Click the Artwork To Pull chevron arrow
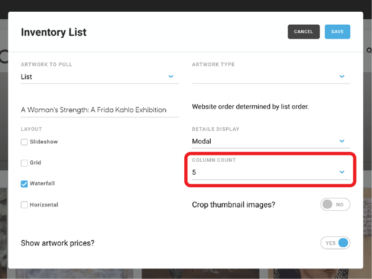 click(x=171, y=76)
